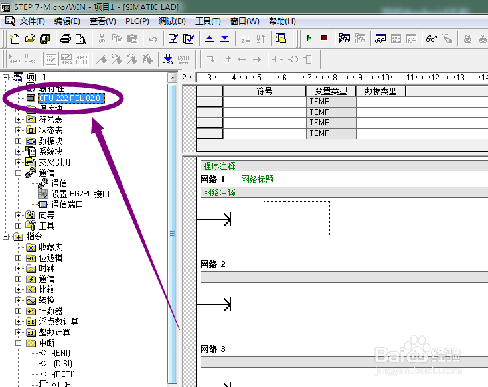Expand the 位逻辑 instruction folder

pyautogui.click(x=18, y=258)
